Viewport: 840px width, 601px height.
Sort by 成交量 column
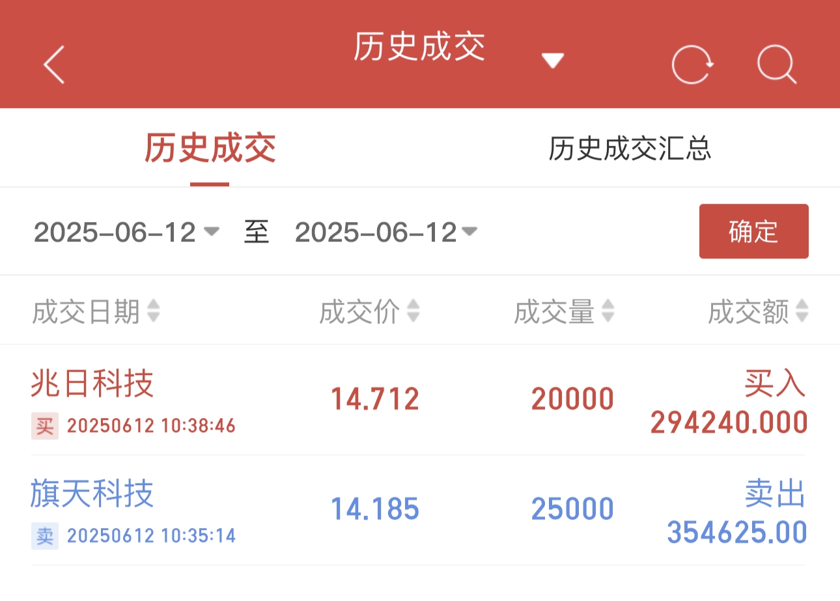pyautogui.click(x=564, y=311)
